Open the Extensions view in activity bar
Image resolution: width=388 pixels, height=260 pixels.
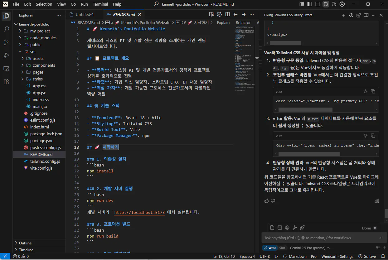pyautogui.click(x=6, y=82)
